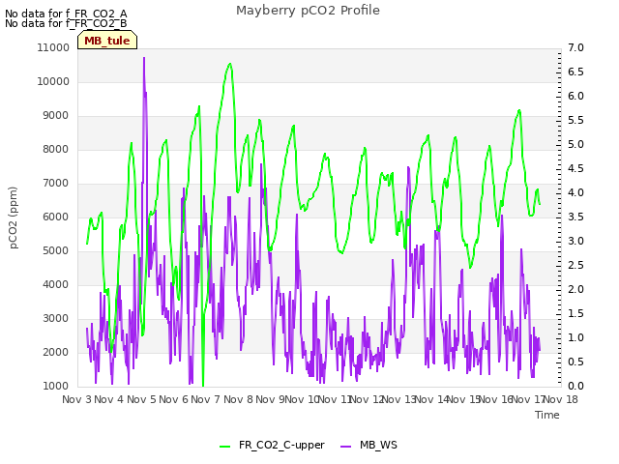Click the Nov 18 date tick label
Screen dimensions: 619x464
click(561, 399)
